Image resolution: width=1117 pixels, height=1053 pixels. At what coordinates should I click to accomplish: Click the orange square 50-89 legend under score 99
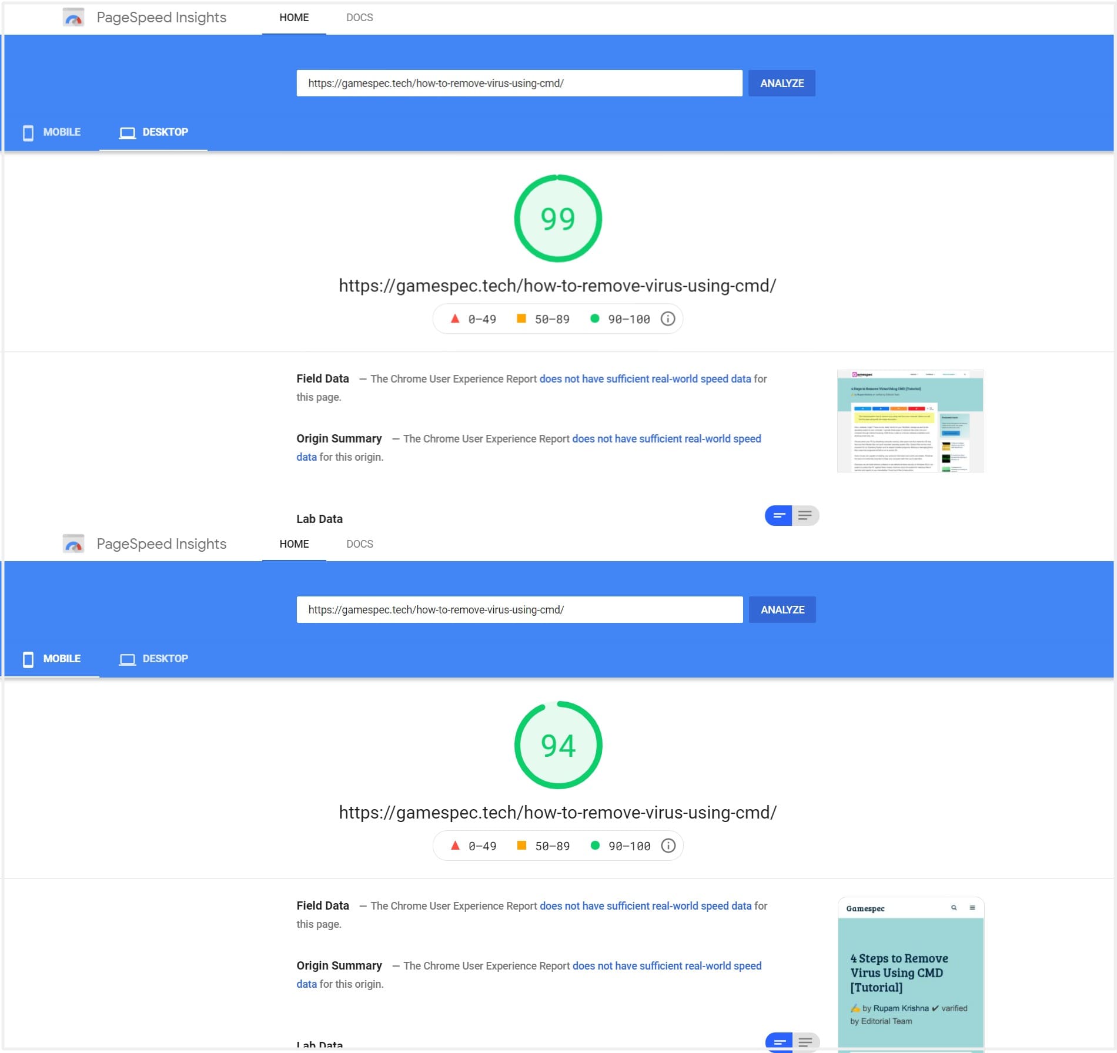(543, 319)
